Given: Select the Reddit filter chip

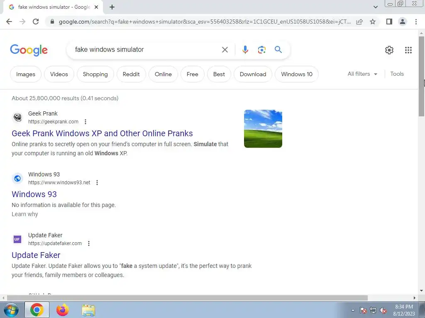Looking at the screenshot, I should (x=131, y=74).
